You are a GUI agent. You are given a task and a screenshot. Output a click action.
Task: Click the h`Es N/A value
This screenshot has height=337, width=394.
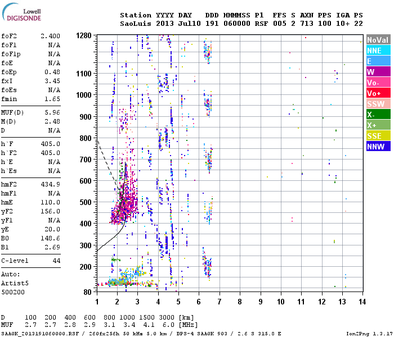(x=54, y=171)
